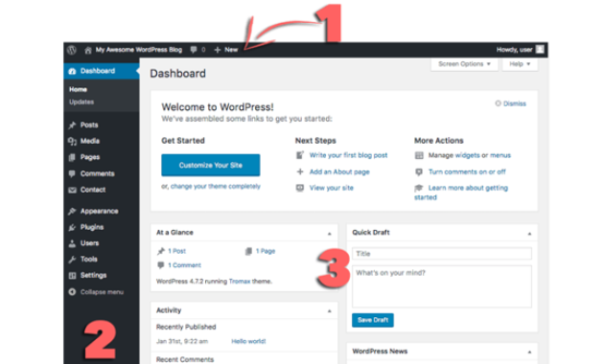
Task: Open the Tromax theme link
Action: 240,282
